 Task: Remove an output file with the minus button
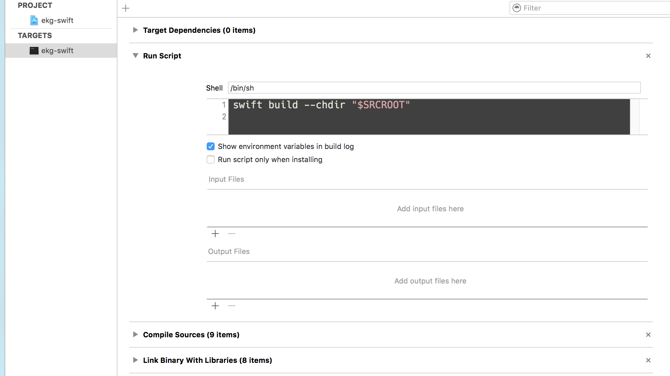232,306
